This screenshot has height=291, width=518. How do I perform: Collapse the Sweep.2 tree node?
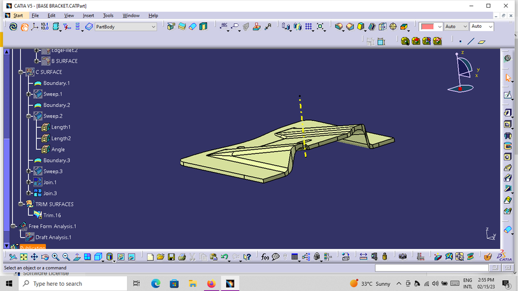pyautogui.click(x=28, y=116)
